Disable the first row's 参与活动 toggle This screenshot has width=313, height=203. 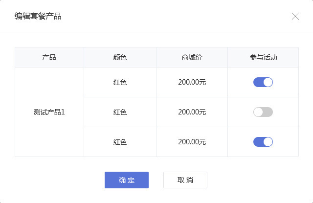(263, 82)
